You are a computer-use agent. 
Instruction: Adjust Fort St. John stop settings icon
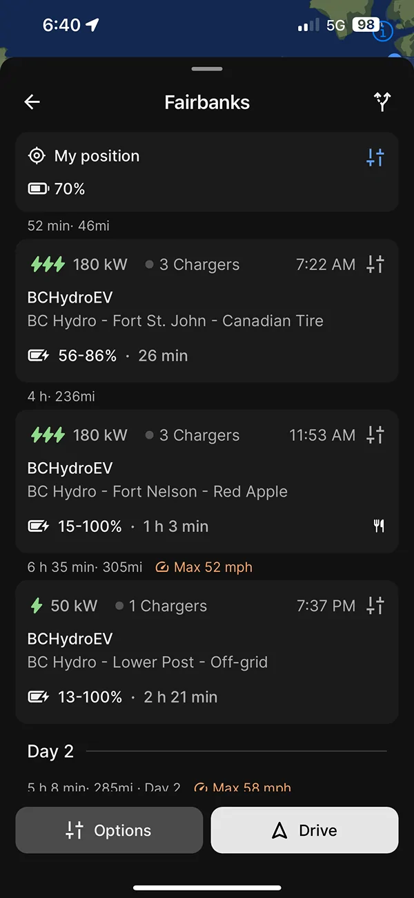pos(375,264)
